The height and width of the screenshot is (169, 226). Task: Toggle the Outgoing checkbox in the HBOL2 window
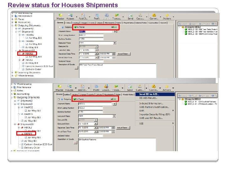pos(60,27)
